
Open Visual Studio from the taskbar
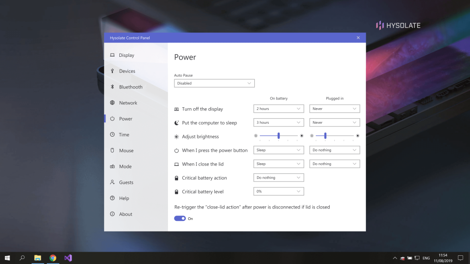[x=68, y=258]
